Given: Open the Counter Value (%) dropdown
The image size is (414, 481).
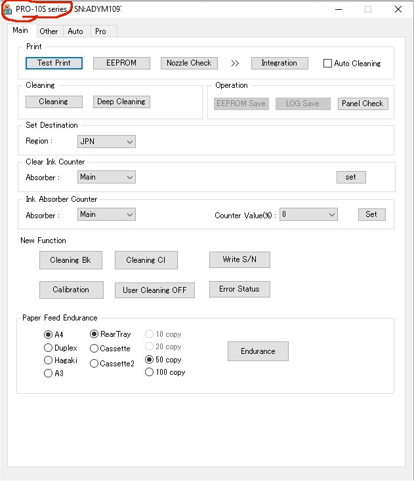Looking at the screenshot, I should 308,214.
